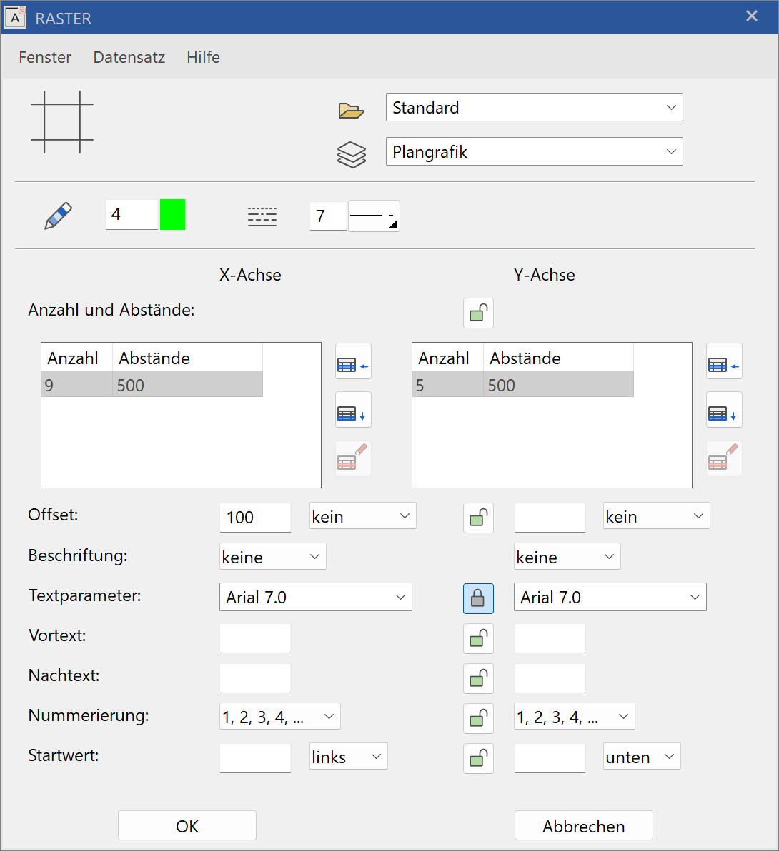Select the X-Achse Abstände cell showing 500
Screen dimensions: 779x851
pyautogui.click(x=188, y=385)
